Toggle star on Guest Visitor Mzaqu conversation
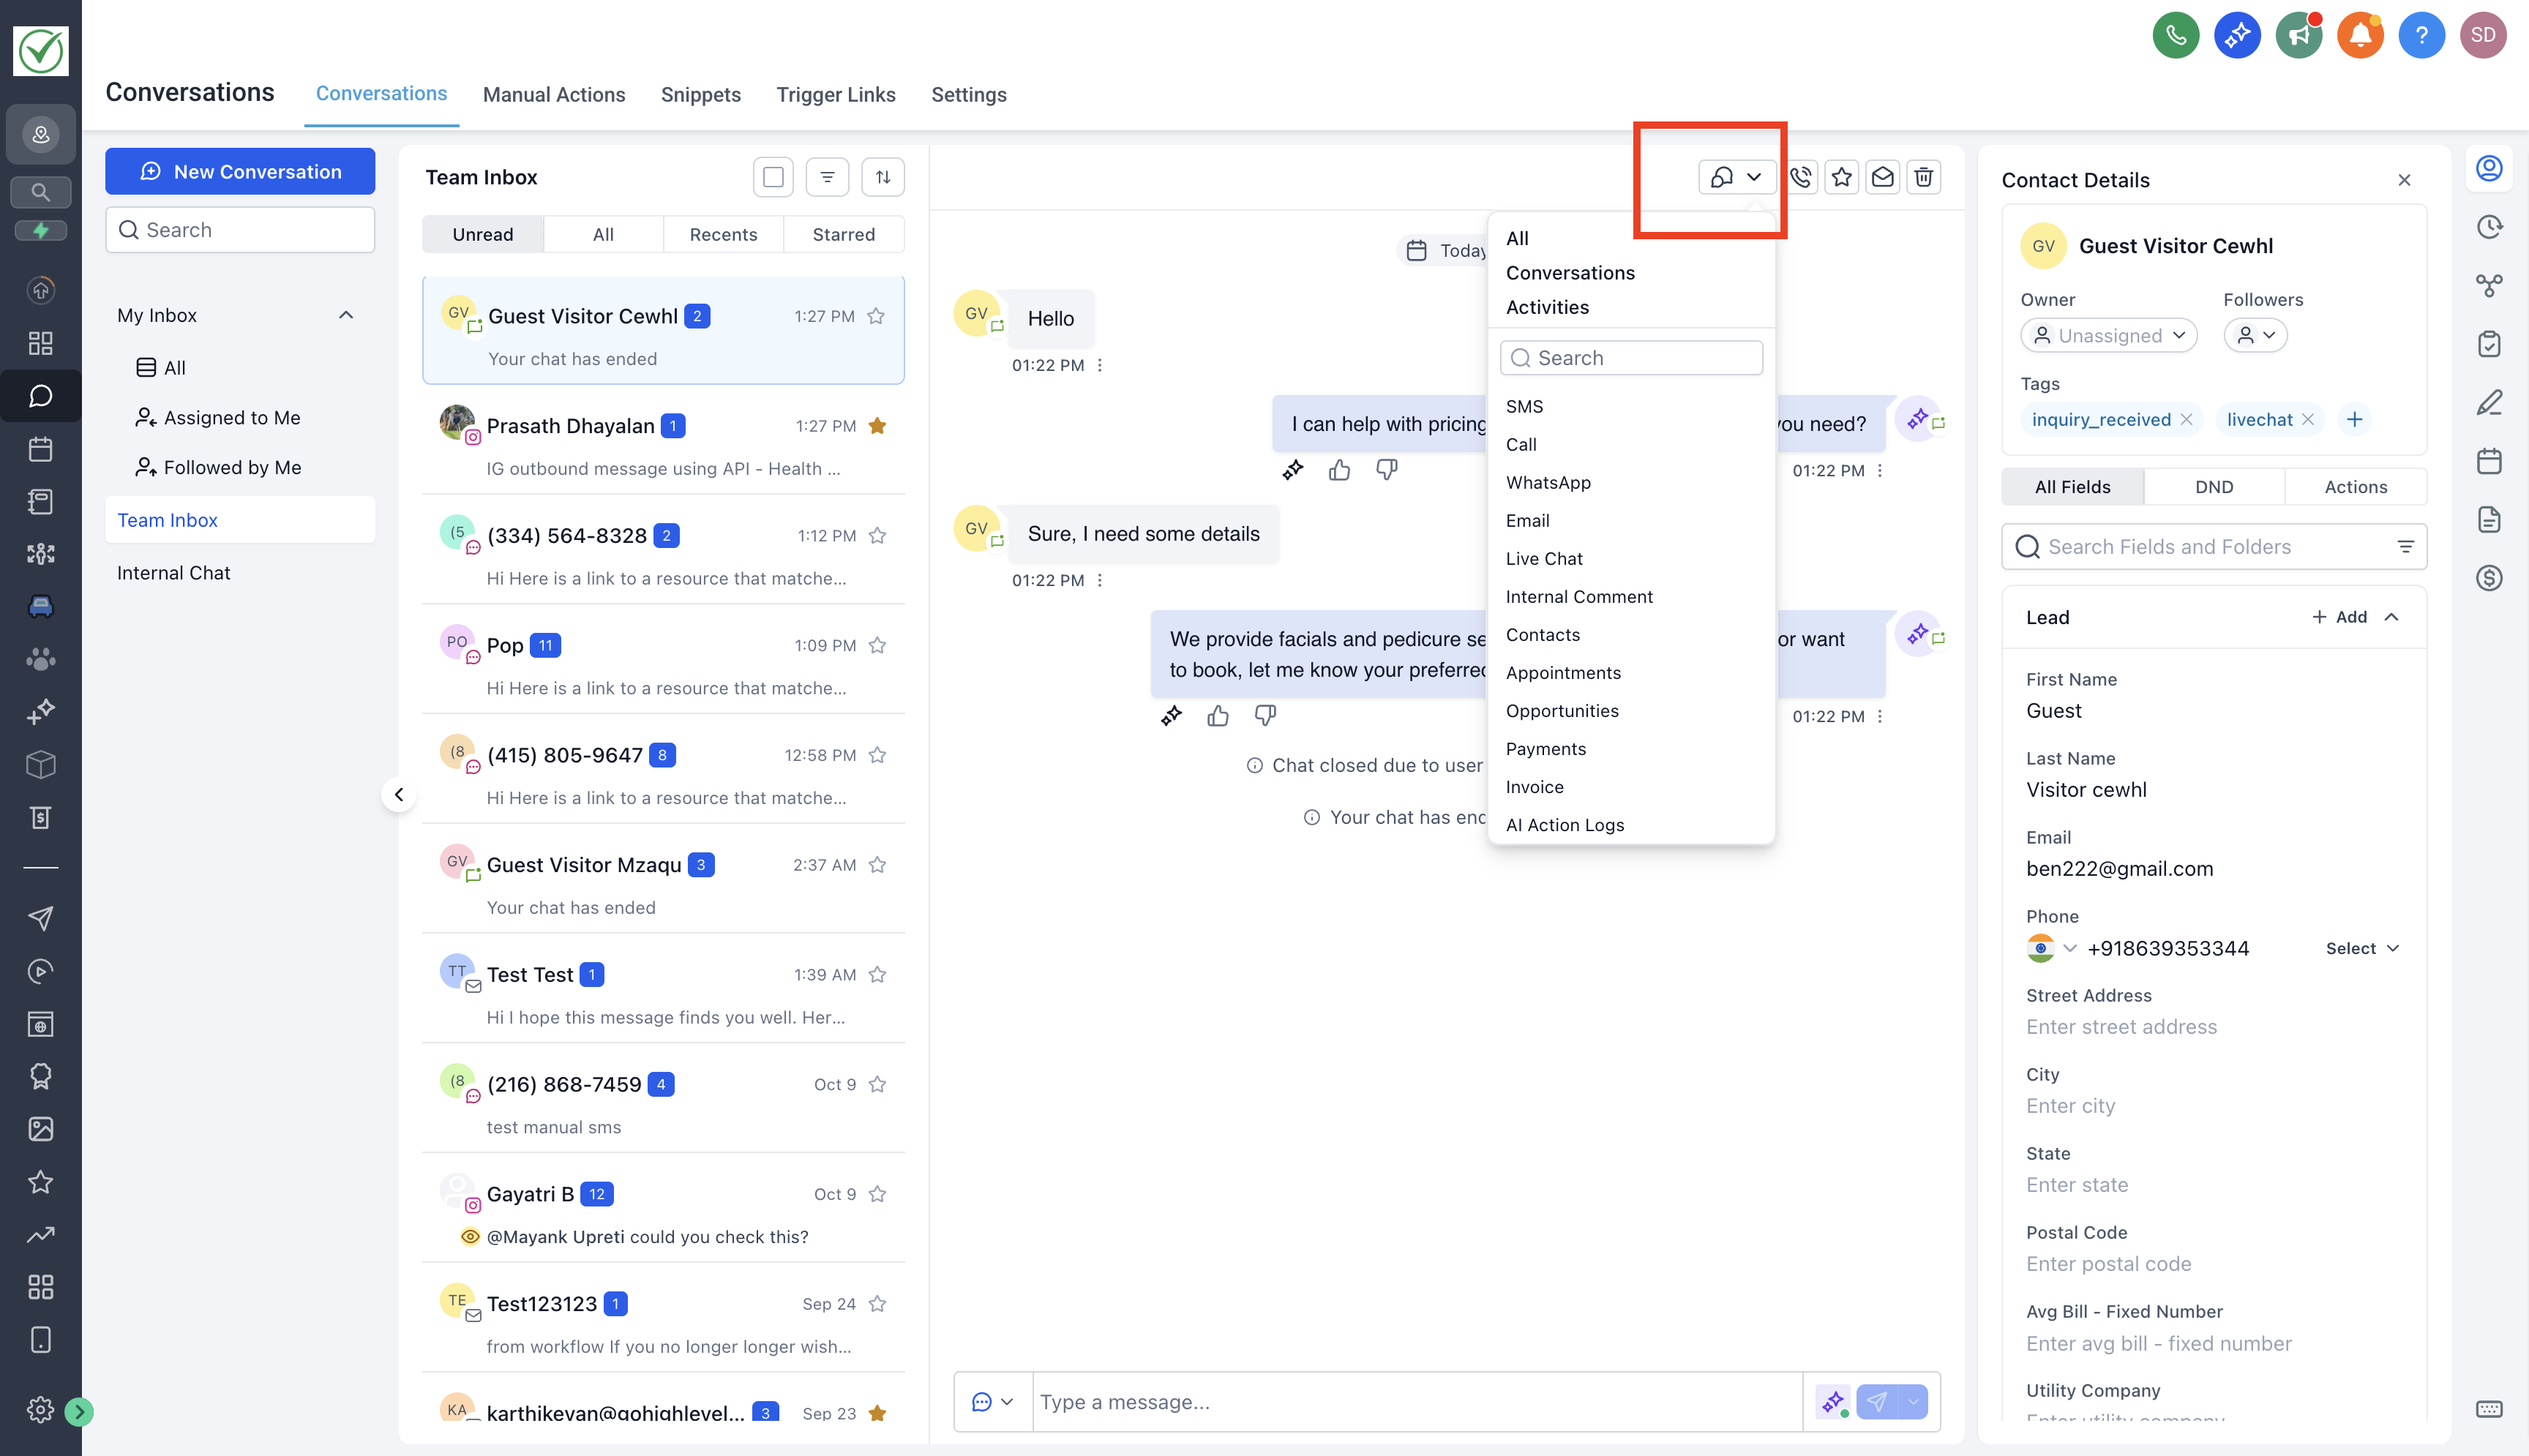Screen dimensions: 2529x1456 (877, 865)
